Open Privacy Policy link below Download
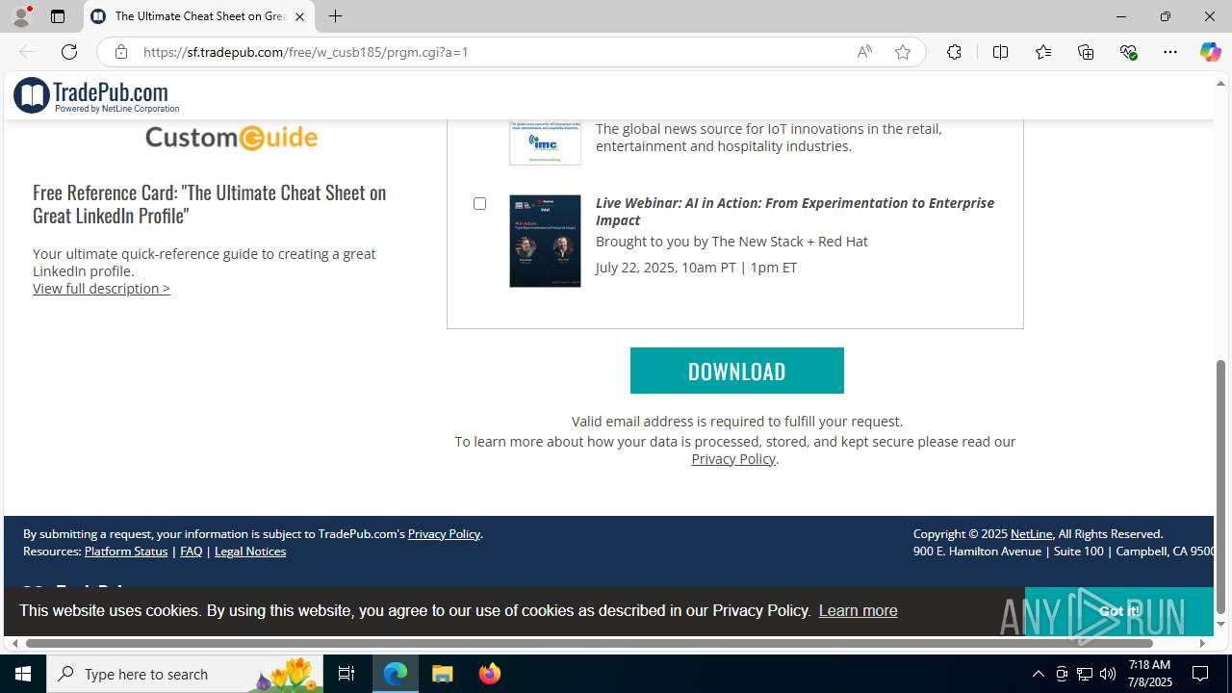 click(733, 459)
